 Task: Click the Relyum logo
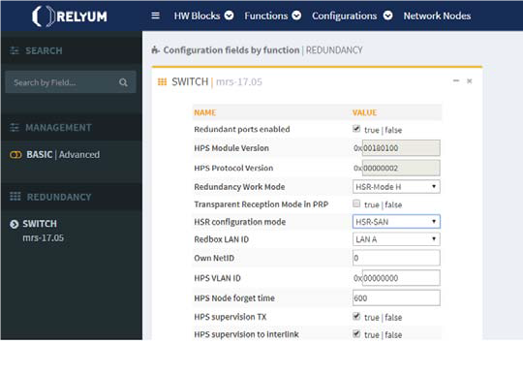click(70, 16)
